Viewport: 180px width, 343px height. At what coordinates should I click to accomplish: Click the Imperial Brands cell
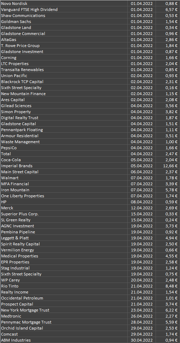pyautogui.click(x=64, y=166)
